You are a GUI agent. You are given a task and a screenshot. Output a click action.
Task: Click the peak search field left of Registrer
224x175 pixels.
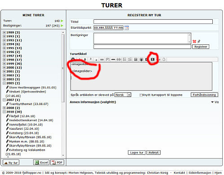click(142, 47)
